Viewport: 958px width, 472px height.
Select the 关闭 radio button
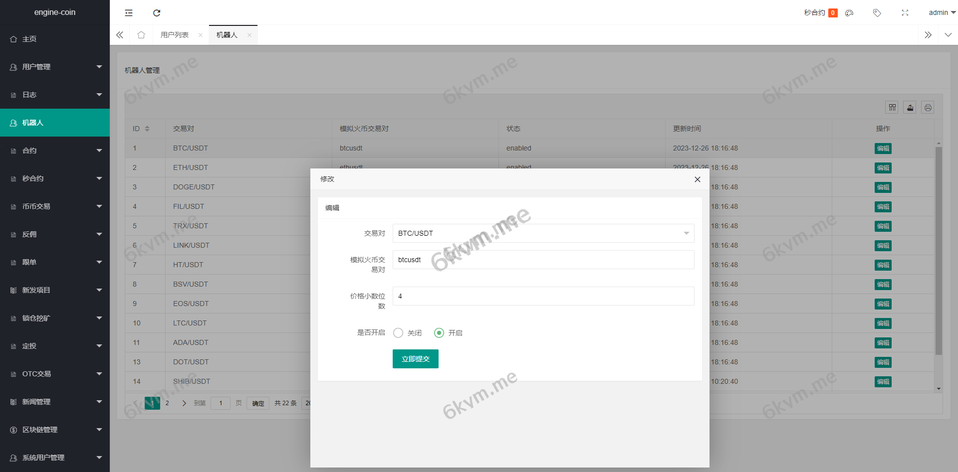(x=398, y=333)
